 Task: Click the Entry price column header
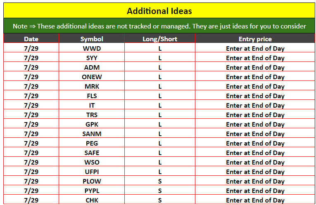pos(255,39)
